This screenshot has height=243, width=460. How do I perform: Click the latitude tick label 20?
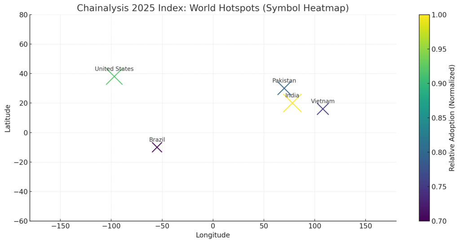(22, 103)
